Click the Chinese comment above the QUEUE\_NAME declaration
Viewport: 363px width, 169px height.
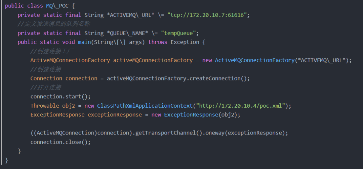pos(54,24)
